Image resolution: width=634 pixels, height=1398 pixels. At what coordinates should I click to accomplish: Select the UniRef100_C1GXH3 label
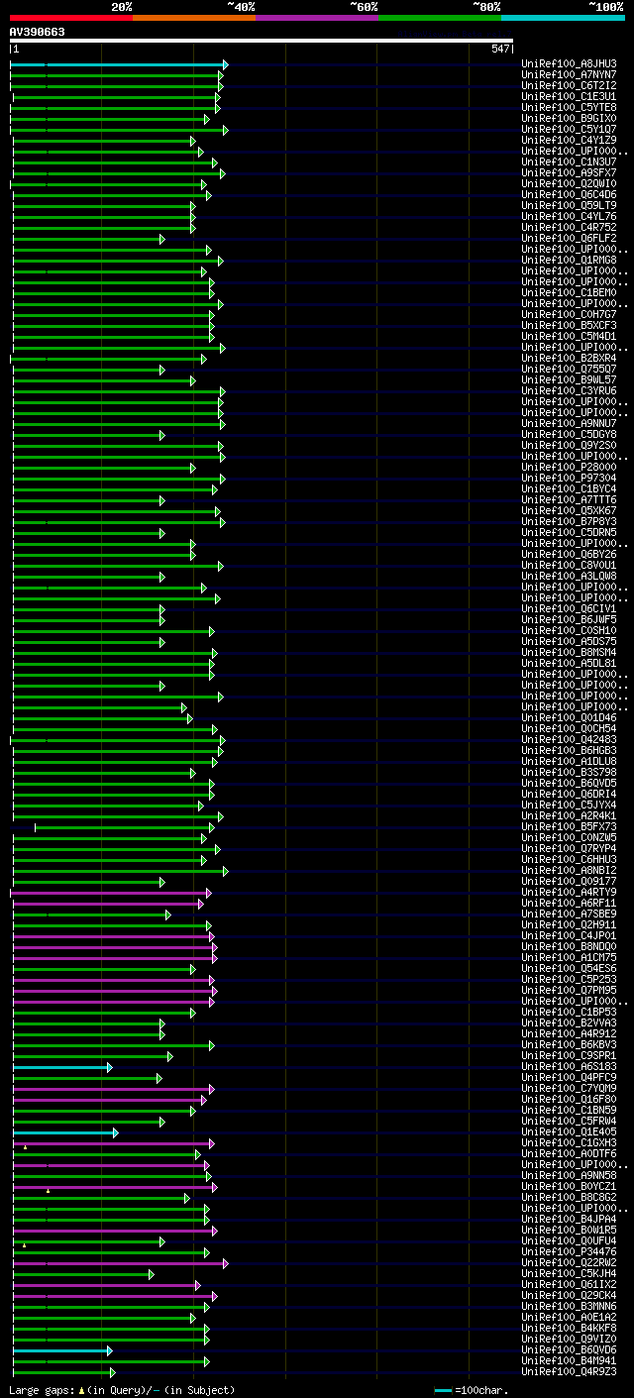570,1142
